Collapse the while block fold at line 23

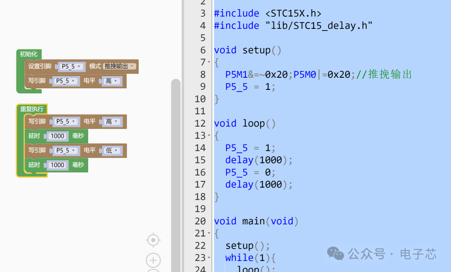coord(209,258)
